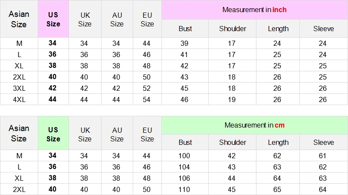Screen dimensions: 348x195
Task: Select the green 'Measurement in cm' header
Action: pos(255,125)
